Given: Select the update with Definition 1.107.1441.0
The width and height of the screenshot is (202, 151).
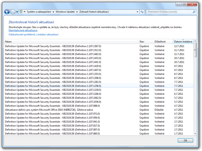Looking at the screenshot, I should point(99,62).
